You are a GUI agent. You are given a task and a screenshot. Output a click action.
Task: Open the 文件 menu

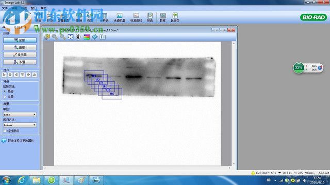[5, 8]
